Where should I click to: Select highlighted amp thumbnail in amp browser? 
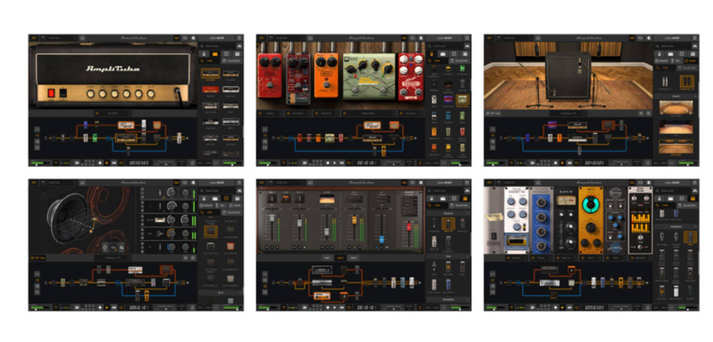[x=210, y=74]
